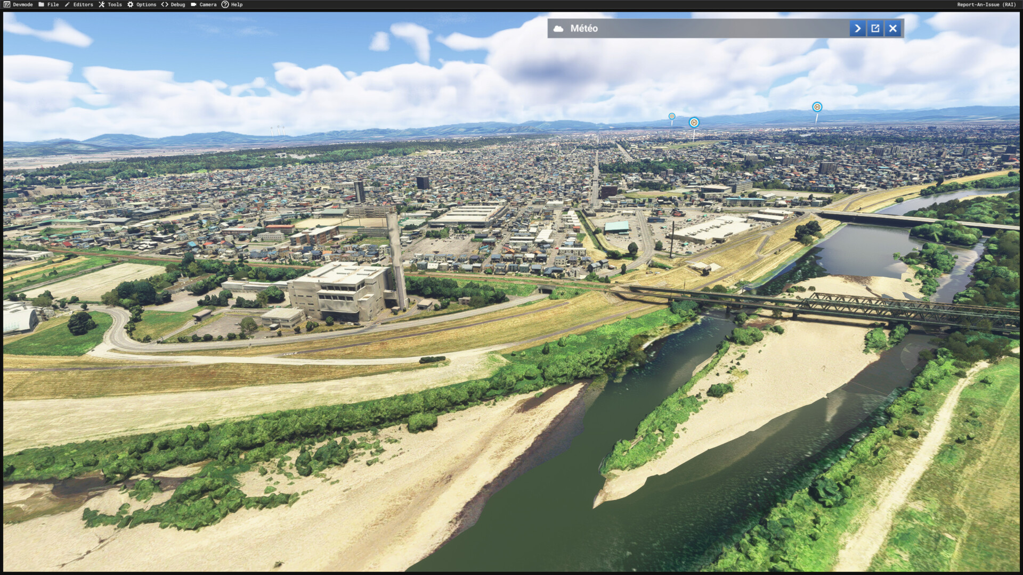
Task: Click the wrench-and-screwdriver Tools icon
Action: tap(101, 4)
